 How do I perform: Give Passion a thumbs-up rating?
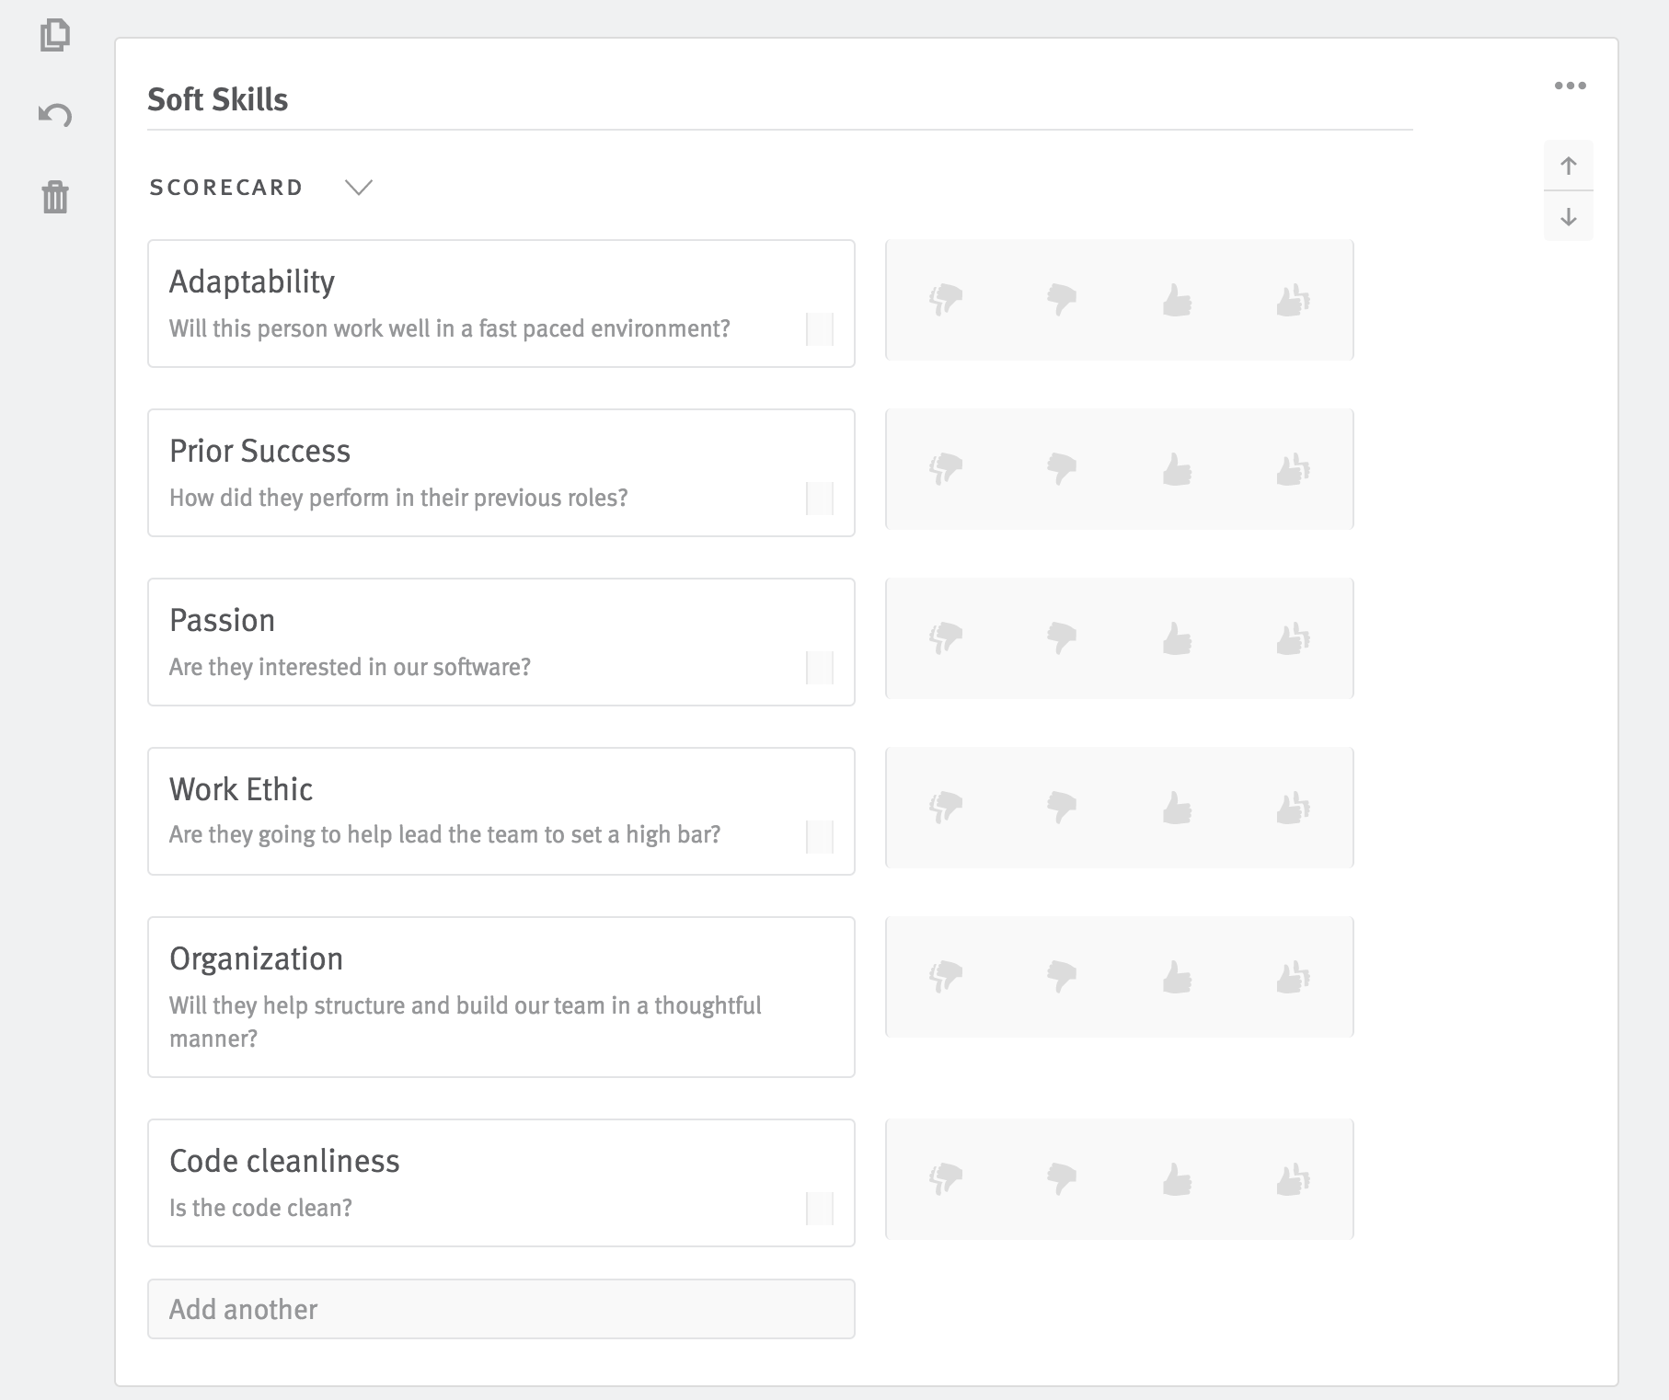click(1179, 638)
